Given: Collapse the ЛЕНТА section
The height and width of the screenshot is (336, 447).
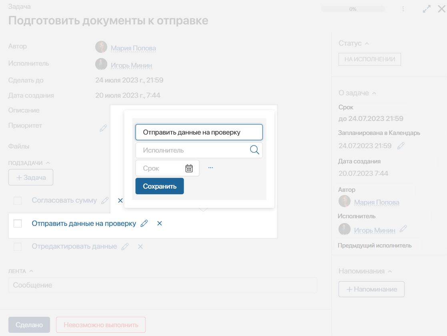Looking at the screenshot, I should pyautogui.click(x=31, y=271).
